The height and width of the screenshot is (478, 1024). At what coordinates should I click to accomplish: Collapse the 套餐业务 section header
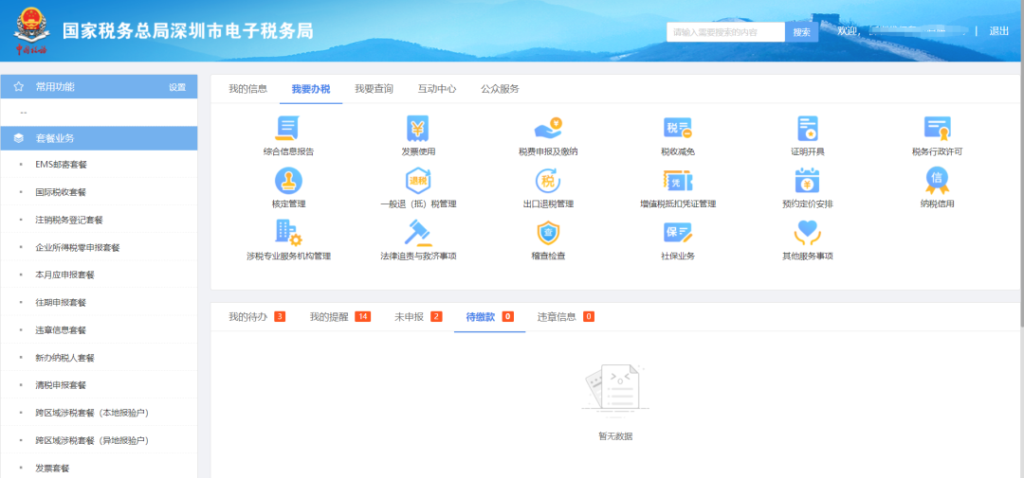(x=99, y=138)
